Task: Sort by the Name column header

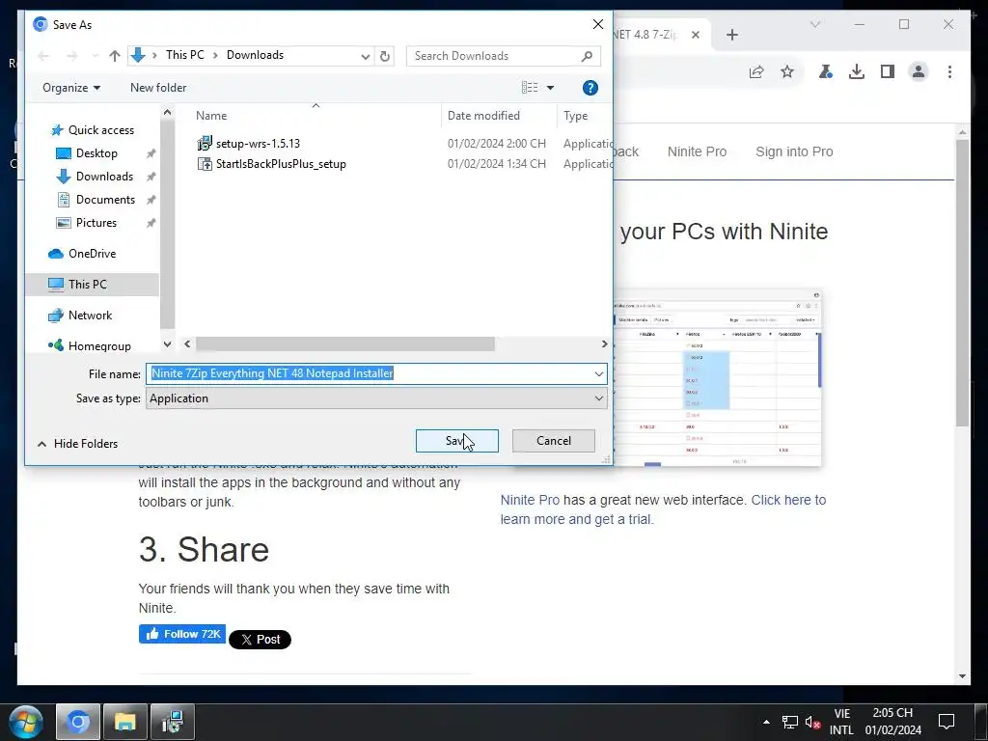Action: click(316, 116)
